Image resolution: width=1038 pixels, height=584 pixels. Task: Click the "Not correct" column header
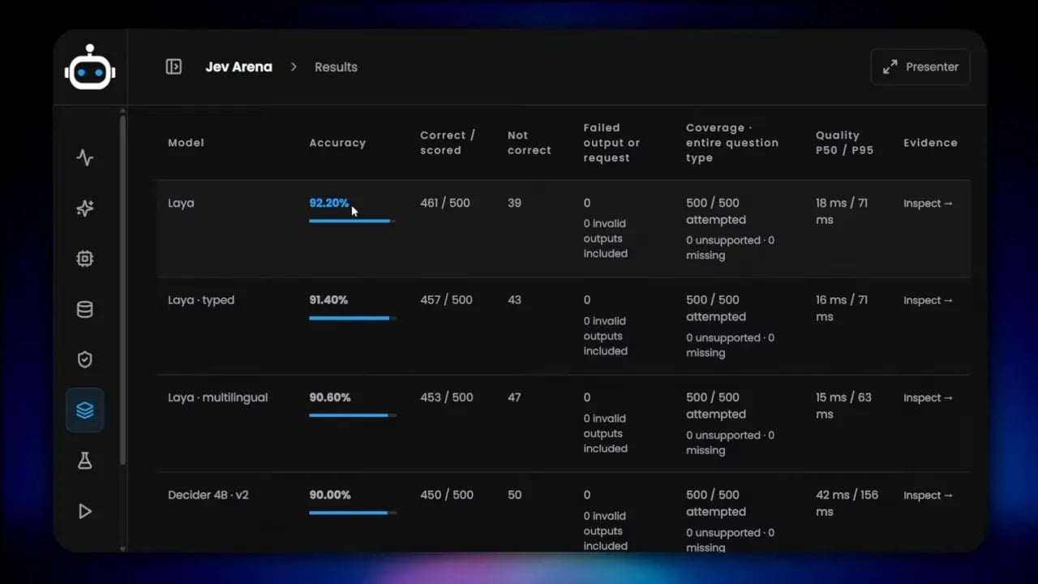(x=529, y=143)
